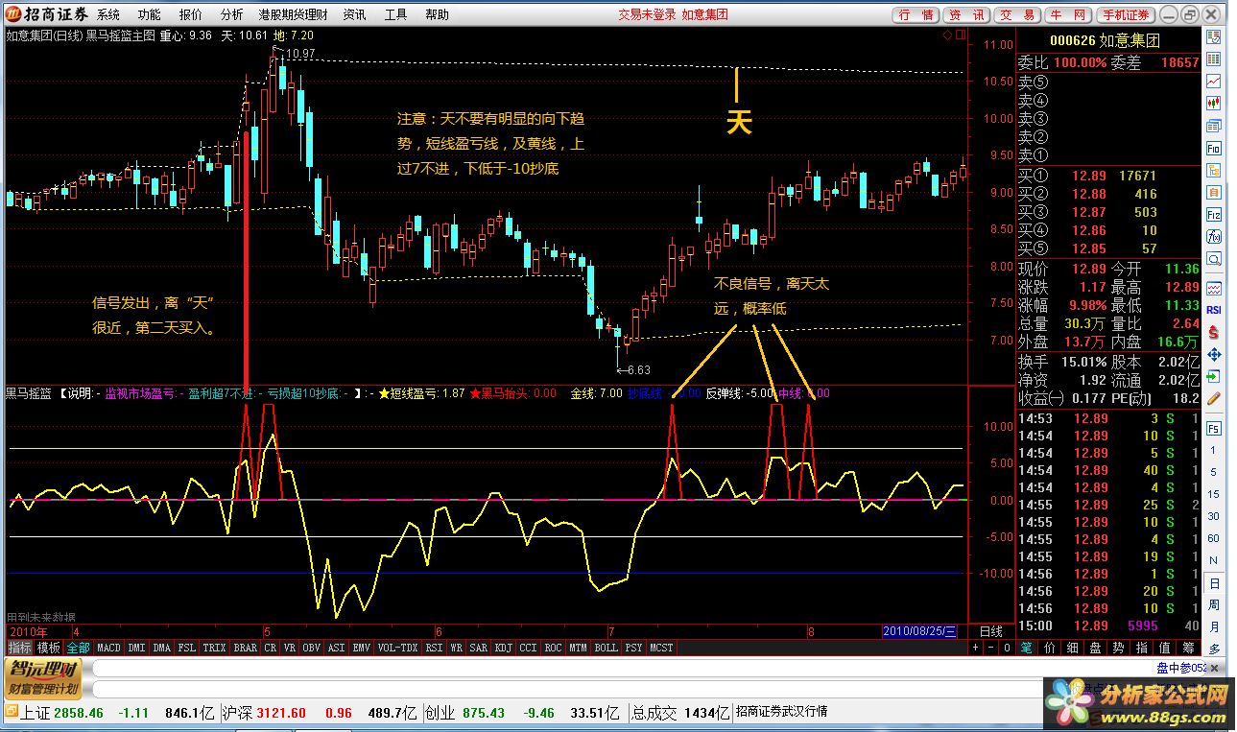1237x732 pixels.
Task: Click the magnifier search sidebar icon
Action: pos(1214,258)
